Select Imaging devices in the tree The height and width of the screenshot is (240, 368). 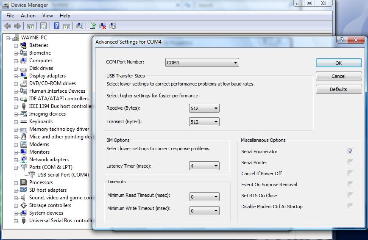coord(47,114)
